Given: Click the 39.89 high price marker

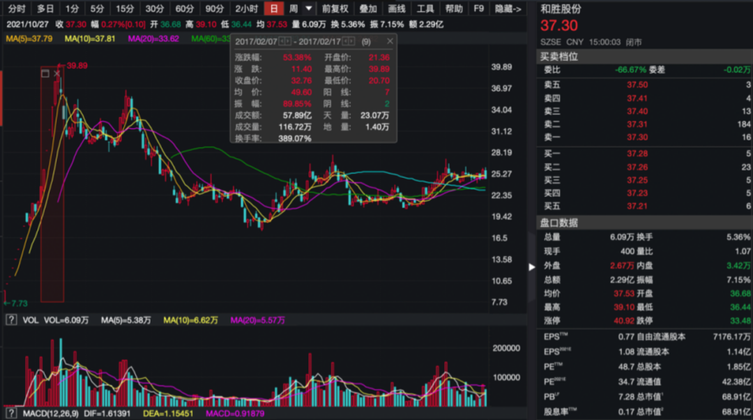Looking at the screenshot, I should pos(77,66).
